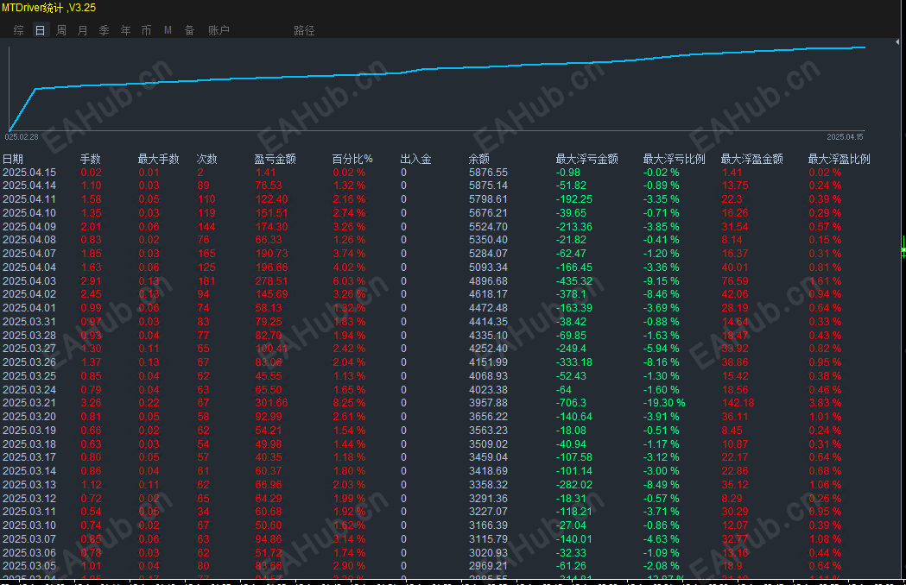Click the 最大浮亏比例 column header
The width and height of the screenshot is (906, 585).
point(674,159)
